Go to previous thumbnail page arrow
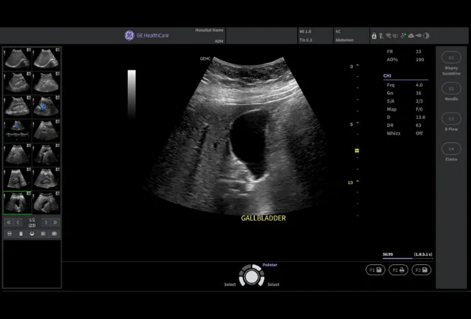Viewport: 471px width, 319px height. pyautogui.click(x=18, y=222)
